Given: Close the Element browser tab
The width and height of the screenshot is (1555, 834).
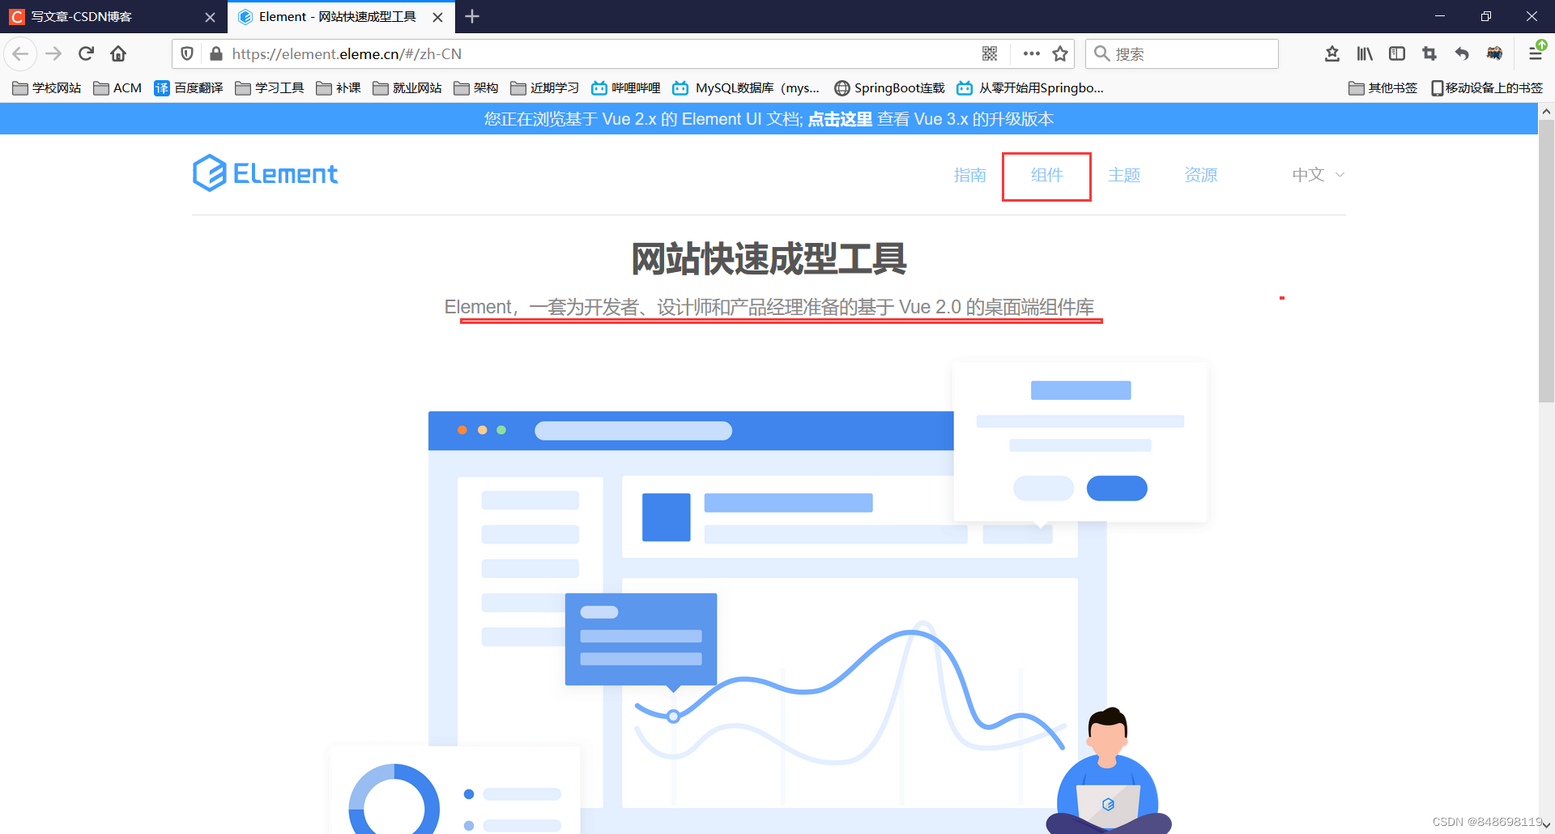Looking at the screenshot, I should click(x=437, y=17).
